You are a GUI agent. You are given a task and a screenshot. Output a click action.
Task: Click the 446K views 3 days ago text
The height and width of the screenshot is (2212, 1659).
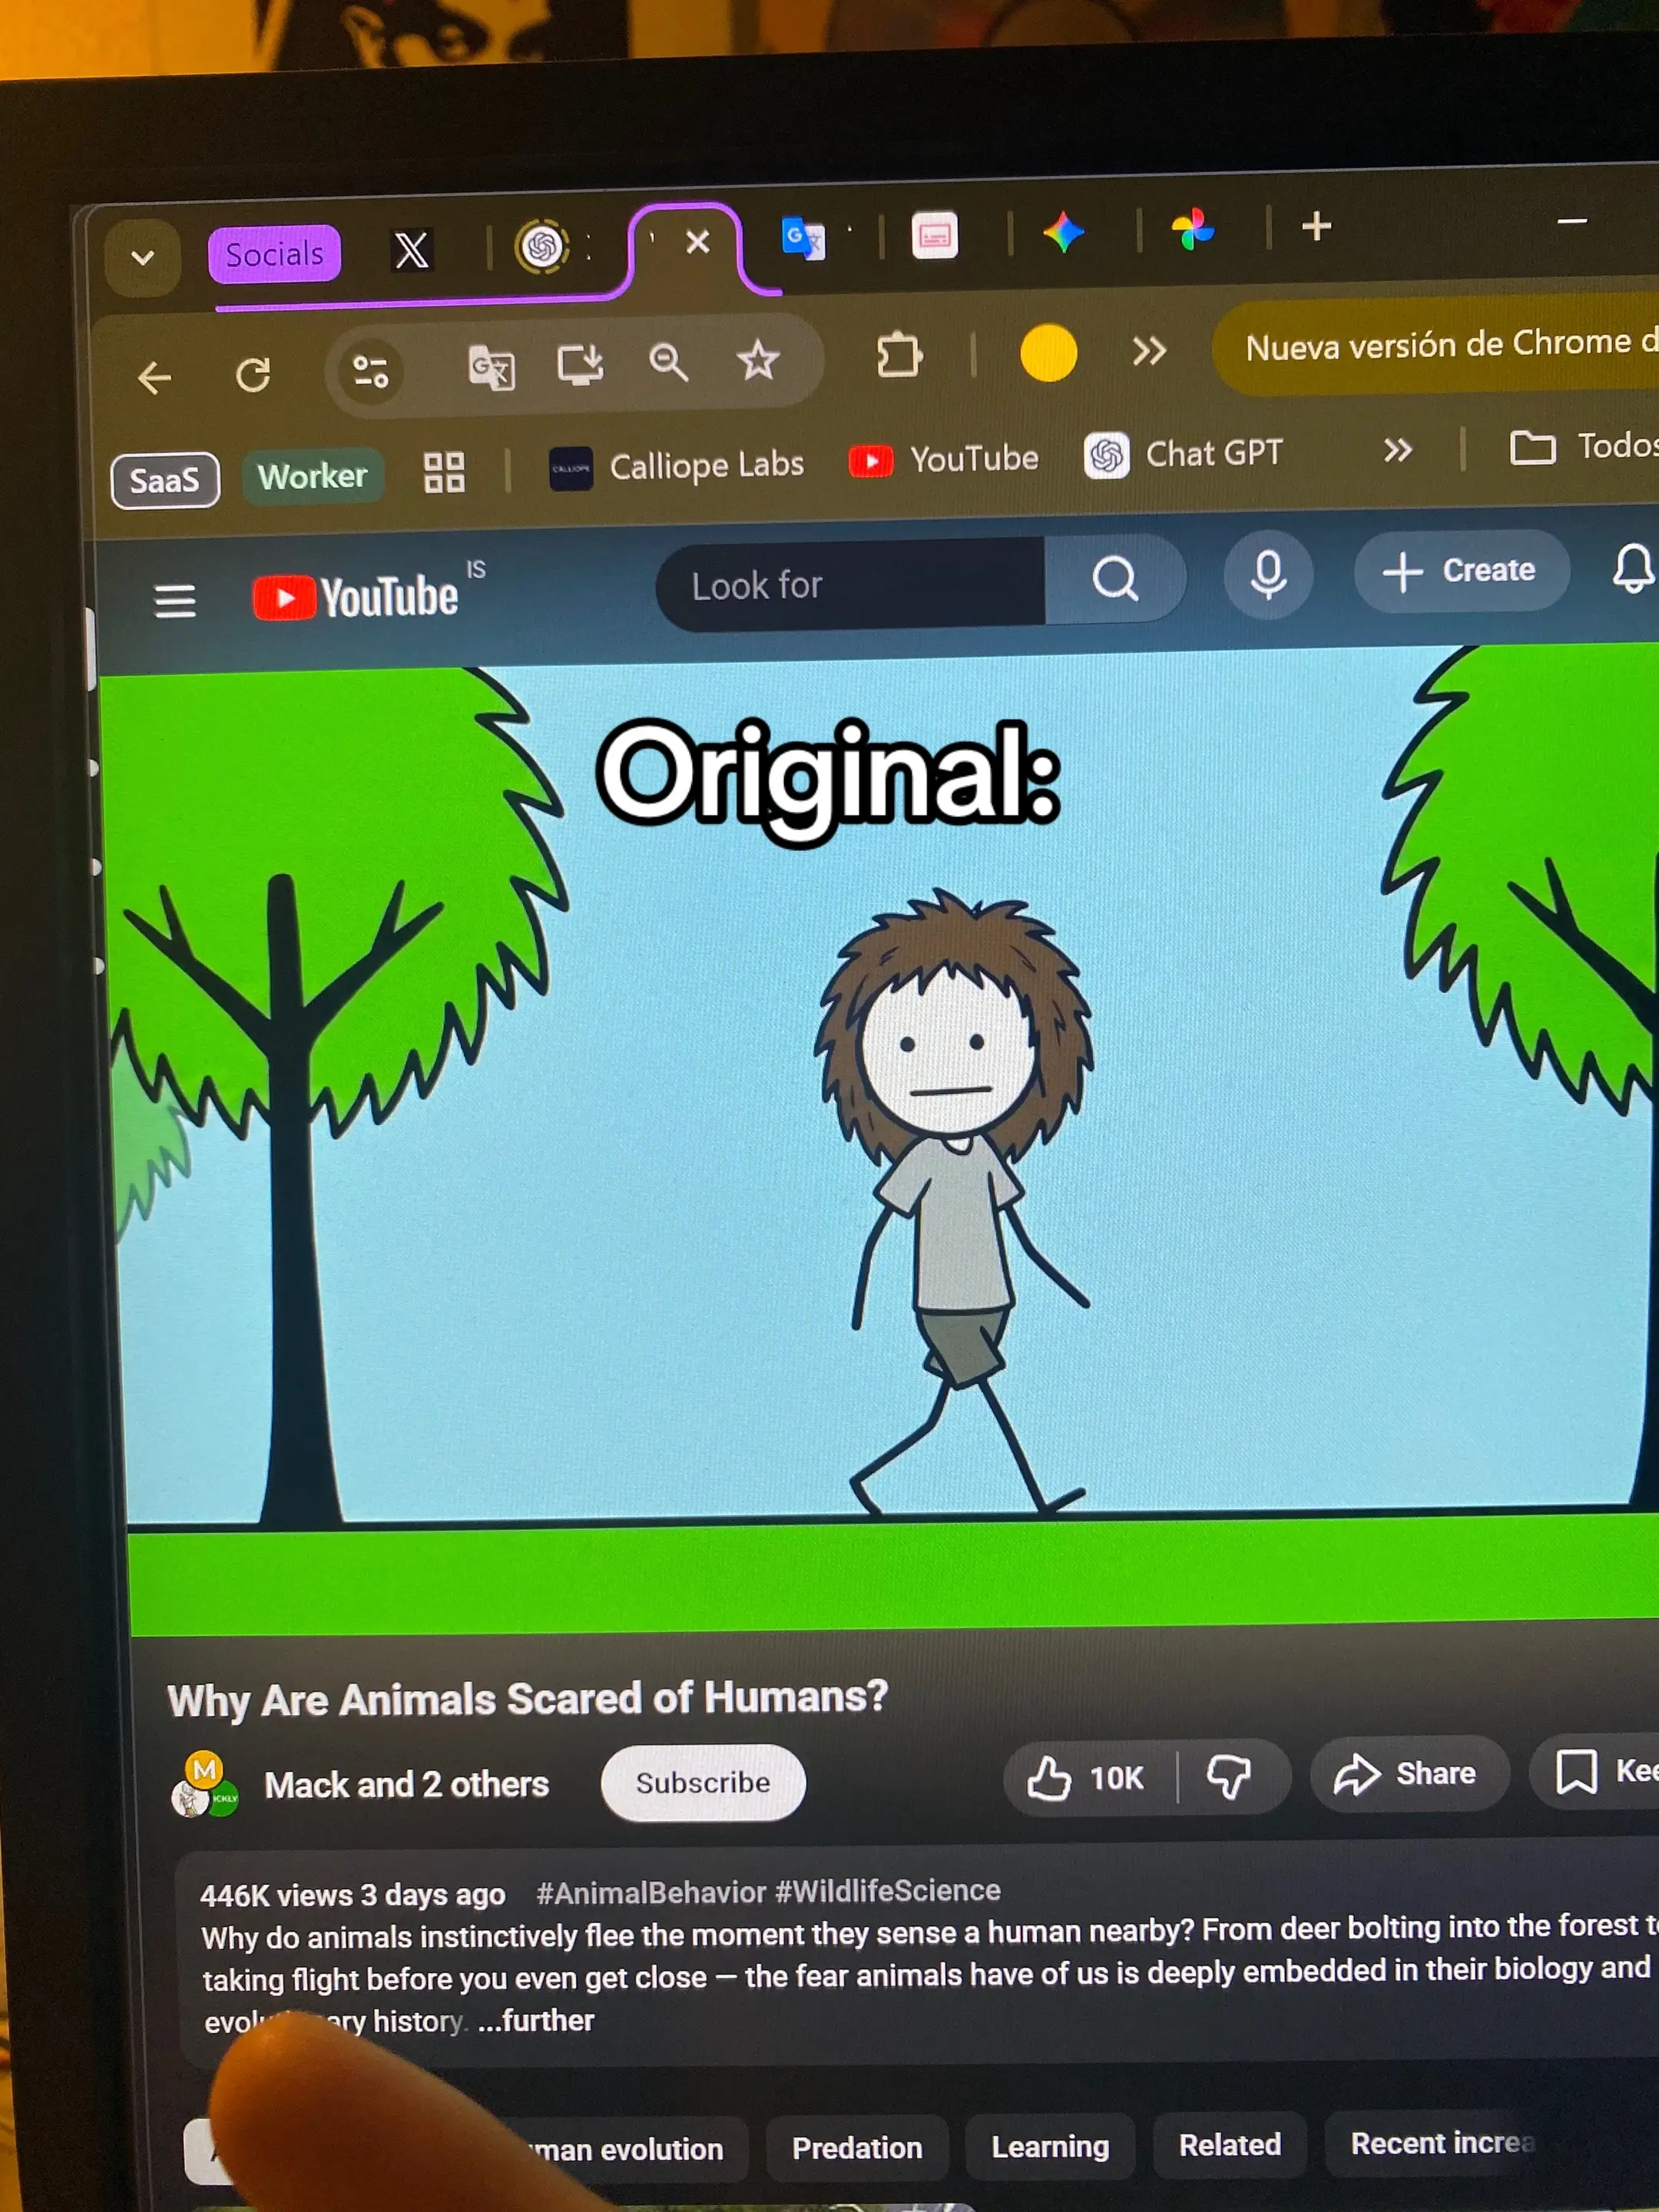[x=353, y=1895]
